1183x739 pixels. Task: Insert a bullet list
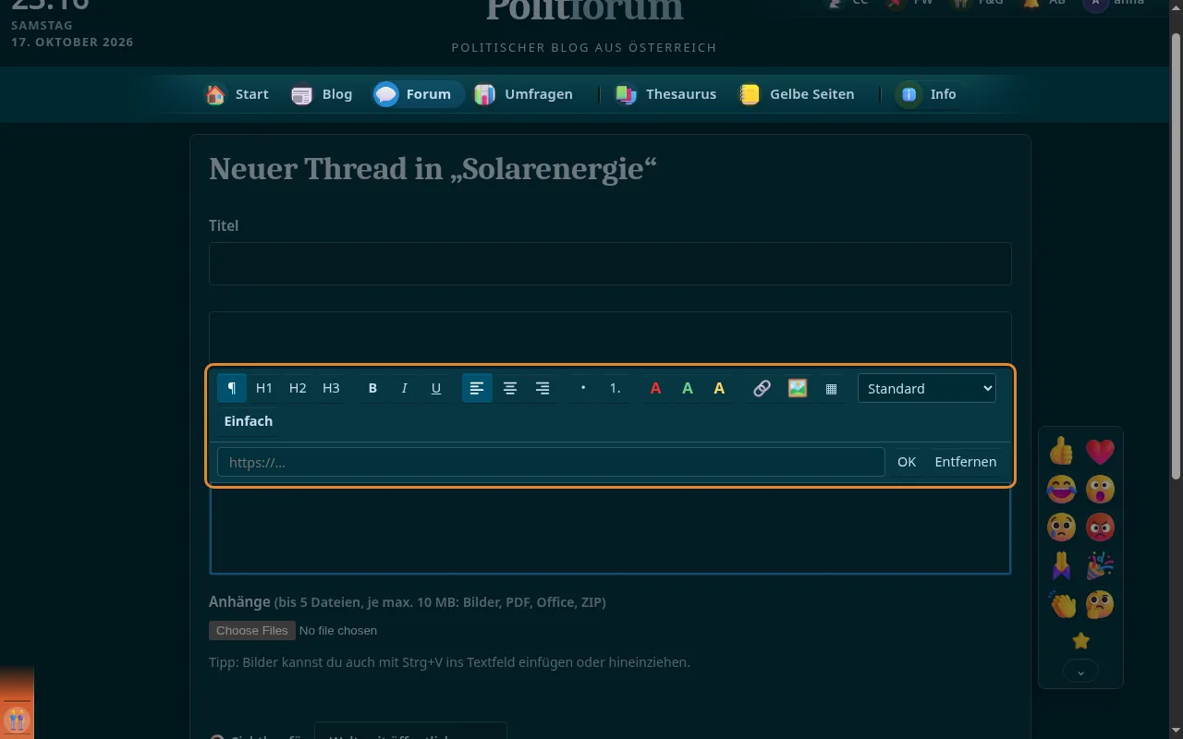583,388
